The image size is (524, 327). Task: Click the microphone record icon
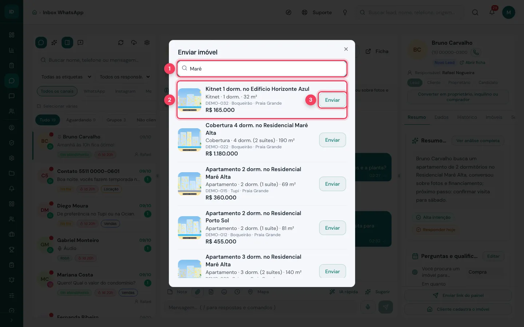[368, 307]
